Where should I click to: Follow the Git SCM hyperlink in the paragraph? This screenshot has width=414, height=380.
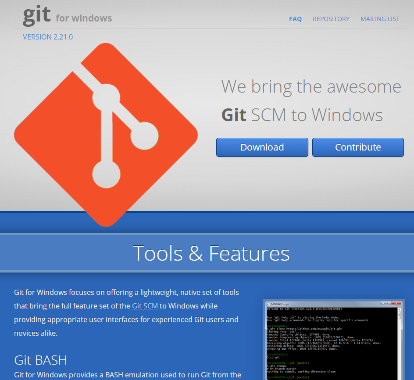tap(145, 306)
